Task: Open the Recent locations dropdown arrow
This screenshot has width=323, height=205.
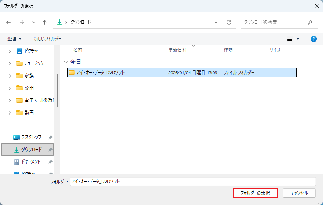Action: pos(33,22)
